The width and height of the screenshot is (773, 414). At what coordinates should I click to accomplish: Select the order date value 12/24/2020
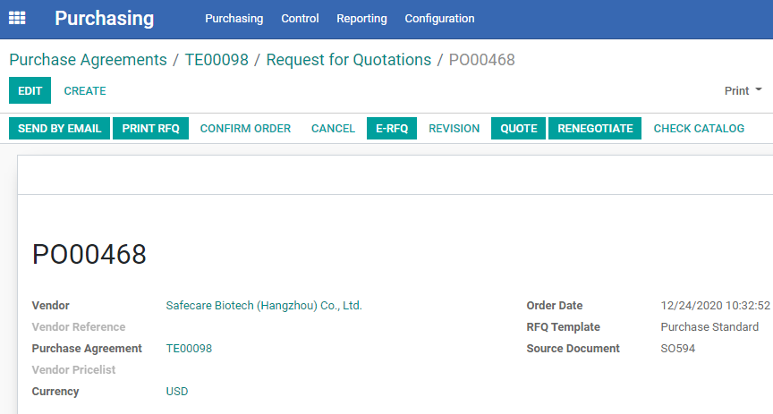coord(716,306)
